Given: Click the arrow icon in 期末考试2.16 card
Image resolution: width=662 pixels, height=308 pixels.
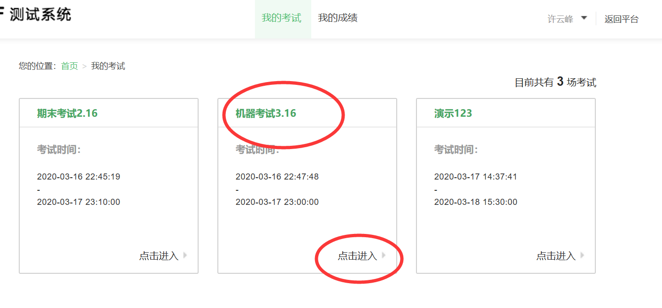Looking at the screenshot, I should click(185, 255).
